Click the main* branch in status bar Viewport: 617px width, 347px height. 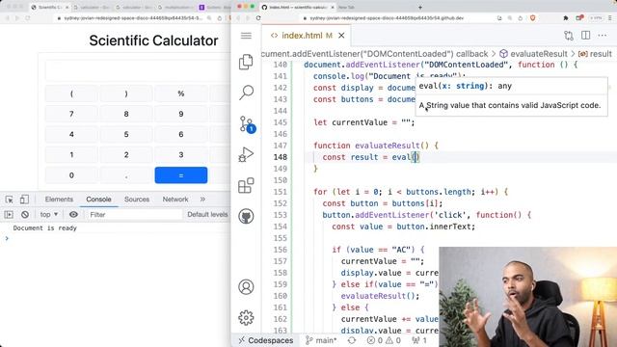[x=321, y=340]
